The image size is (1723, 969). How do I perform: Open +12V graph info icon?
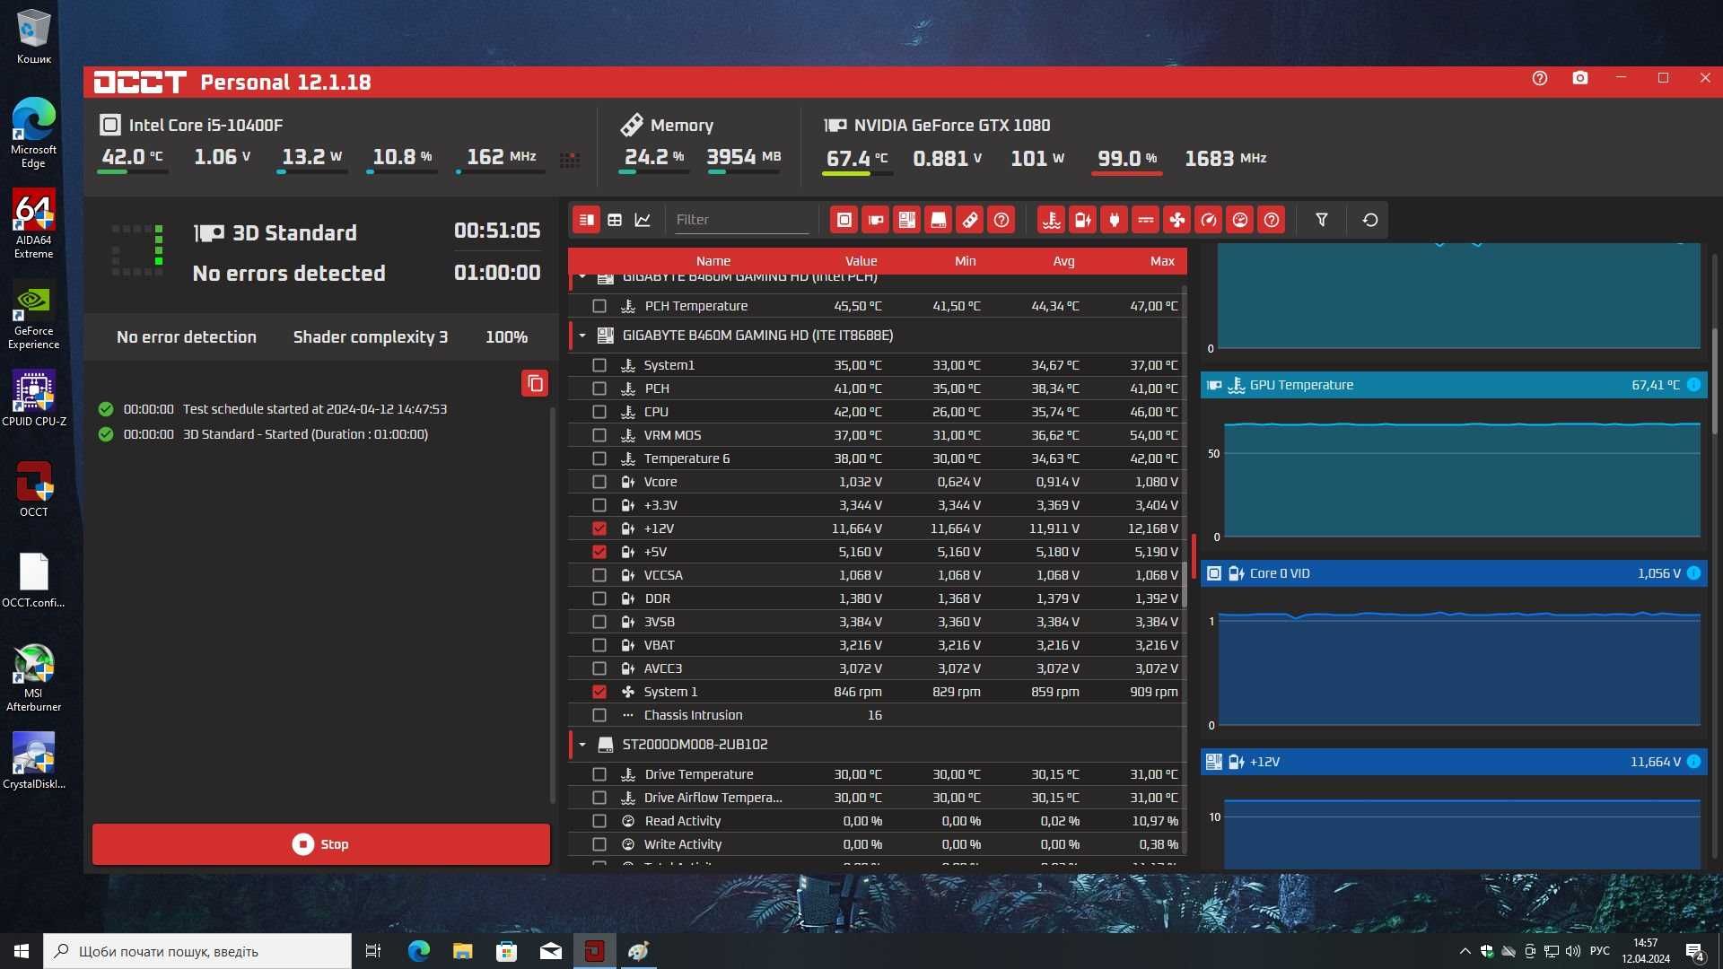1693,762
